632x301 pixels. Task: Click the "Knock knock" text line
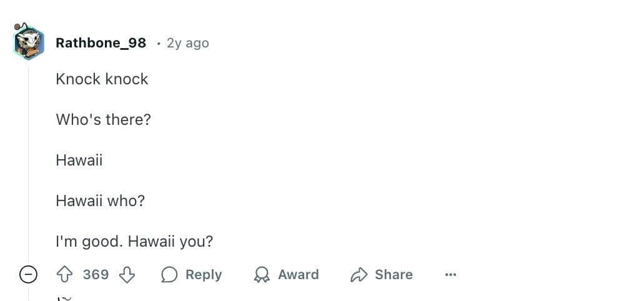(102, 79)
